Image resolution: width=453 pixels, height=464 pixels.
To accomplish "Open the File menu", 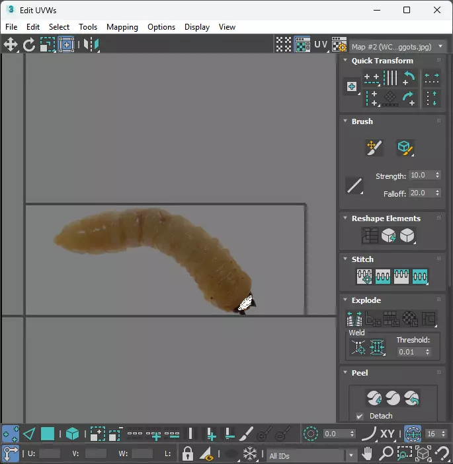I will pyautogui.click(x=11, y=27).
